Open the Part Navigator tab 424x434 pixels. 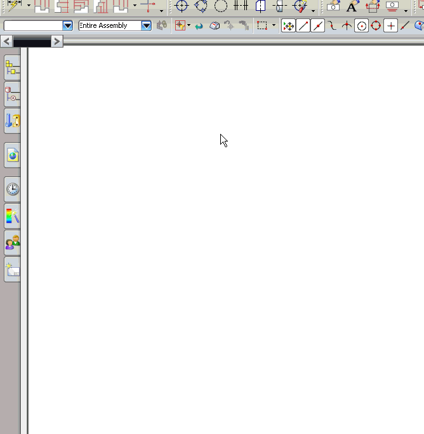click(13, 95)
